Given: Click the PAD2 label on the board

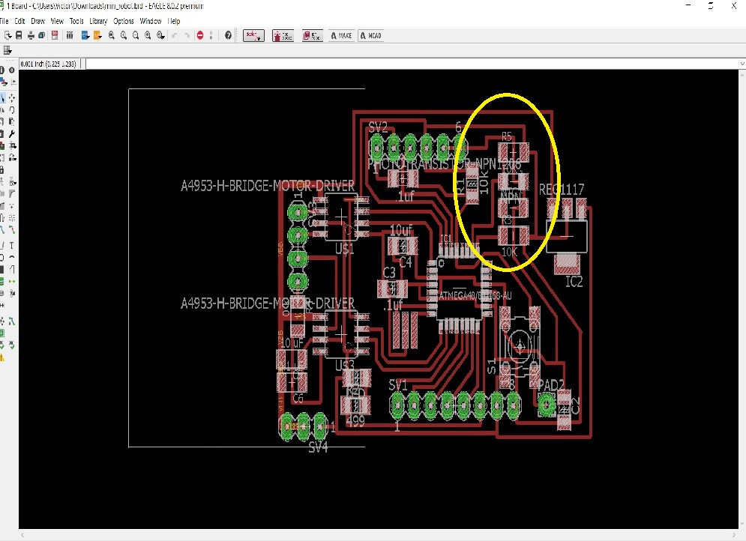Looking at the screenshot, I should click(551, 386).
